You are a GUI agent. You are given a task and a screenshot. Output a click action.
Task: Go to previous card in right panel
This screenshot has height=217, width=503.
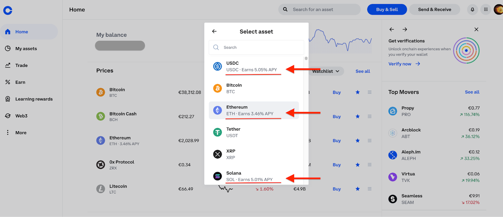pyautogui.click(x=392, y=30)
